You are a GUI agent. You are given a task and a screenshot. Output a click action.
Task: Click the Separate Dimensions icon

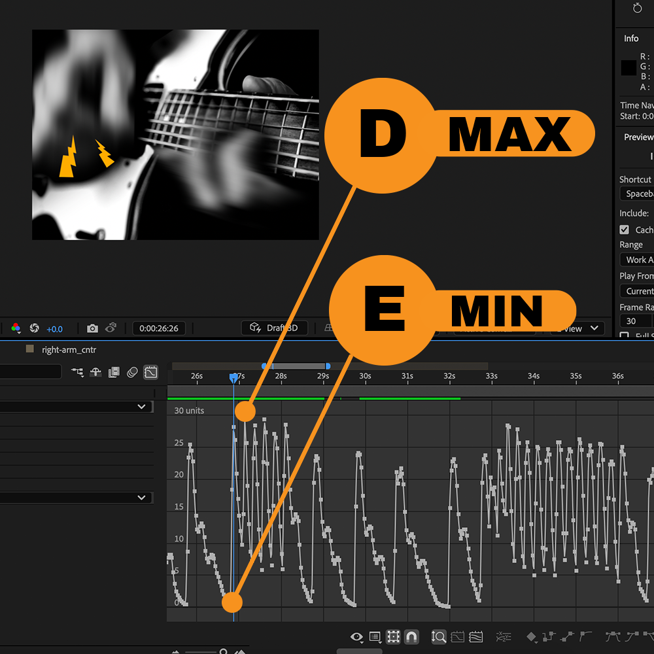point(504,636)
